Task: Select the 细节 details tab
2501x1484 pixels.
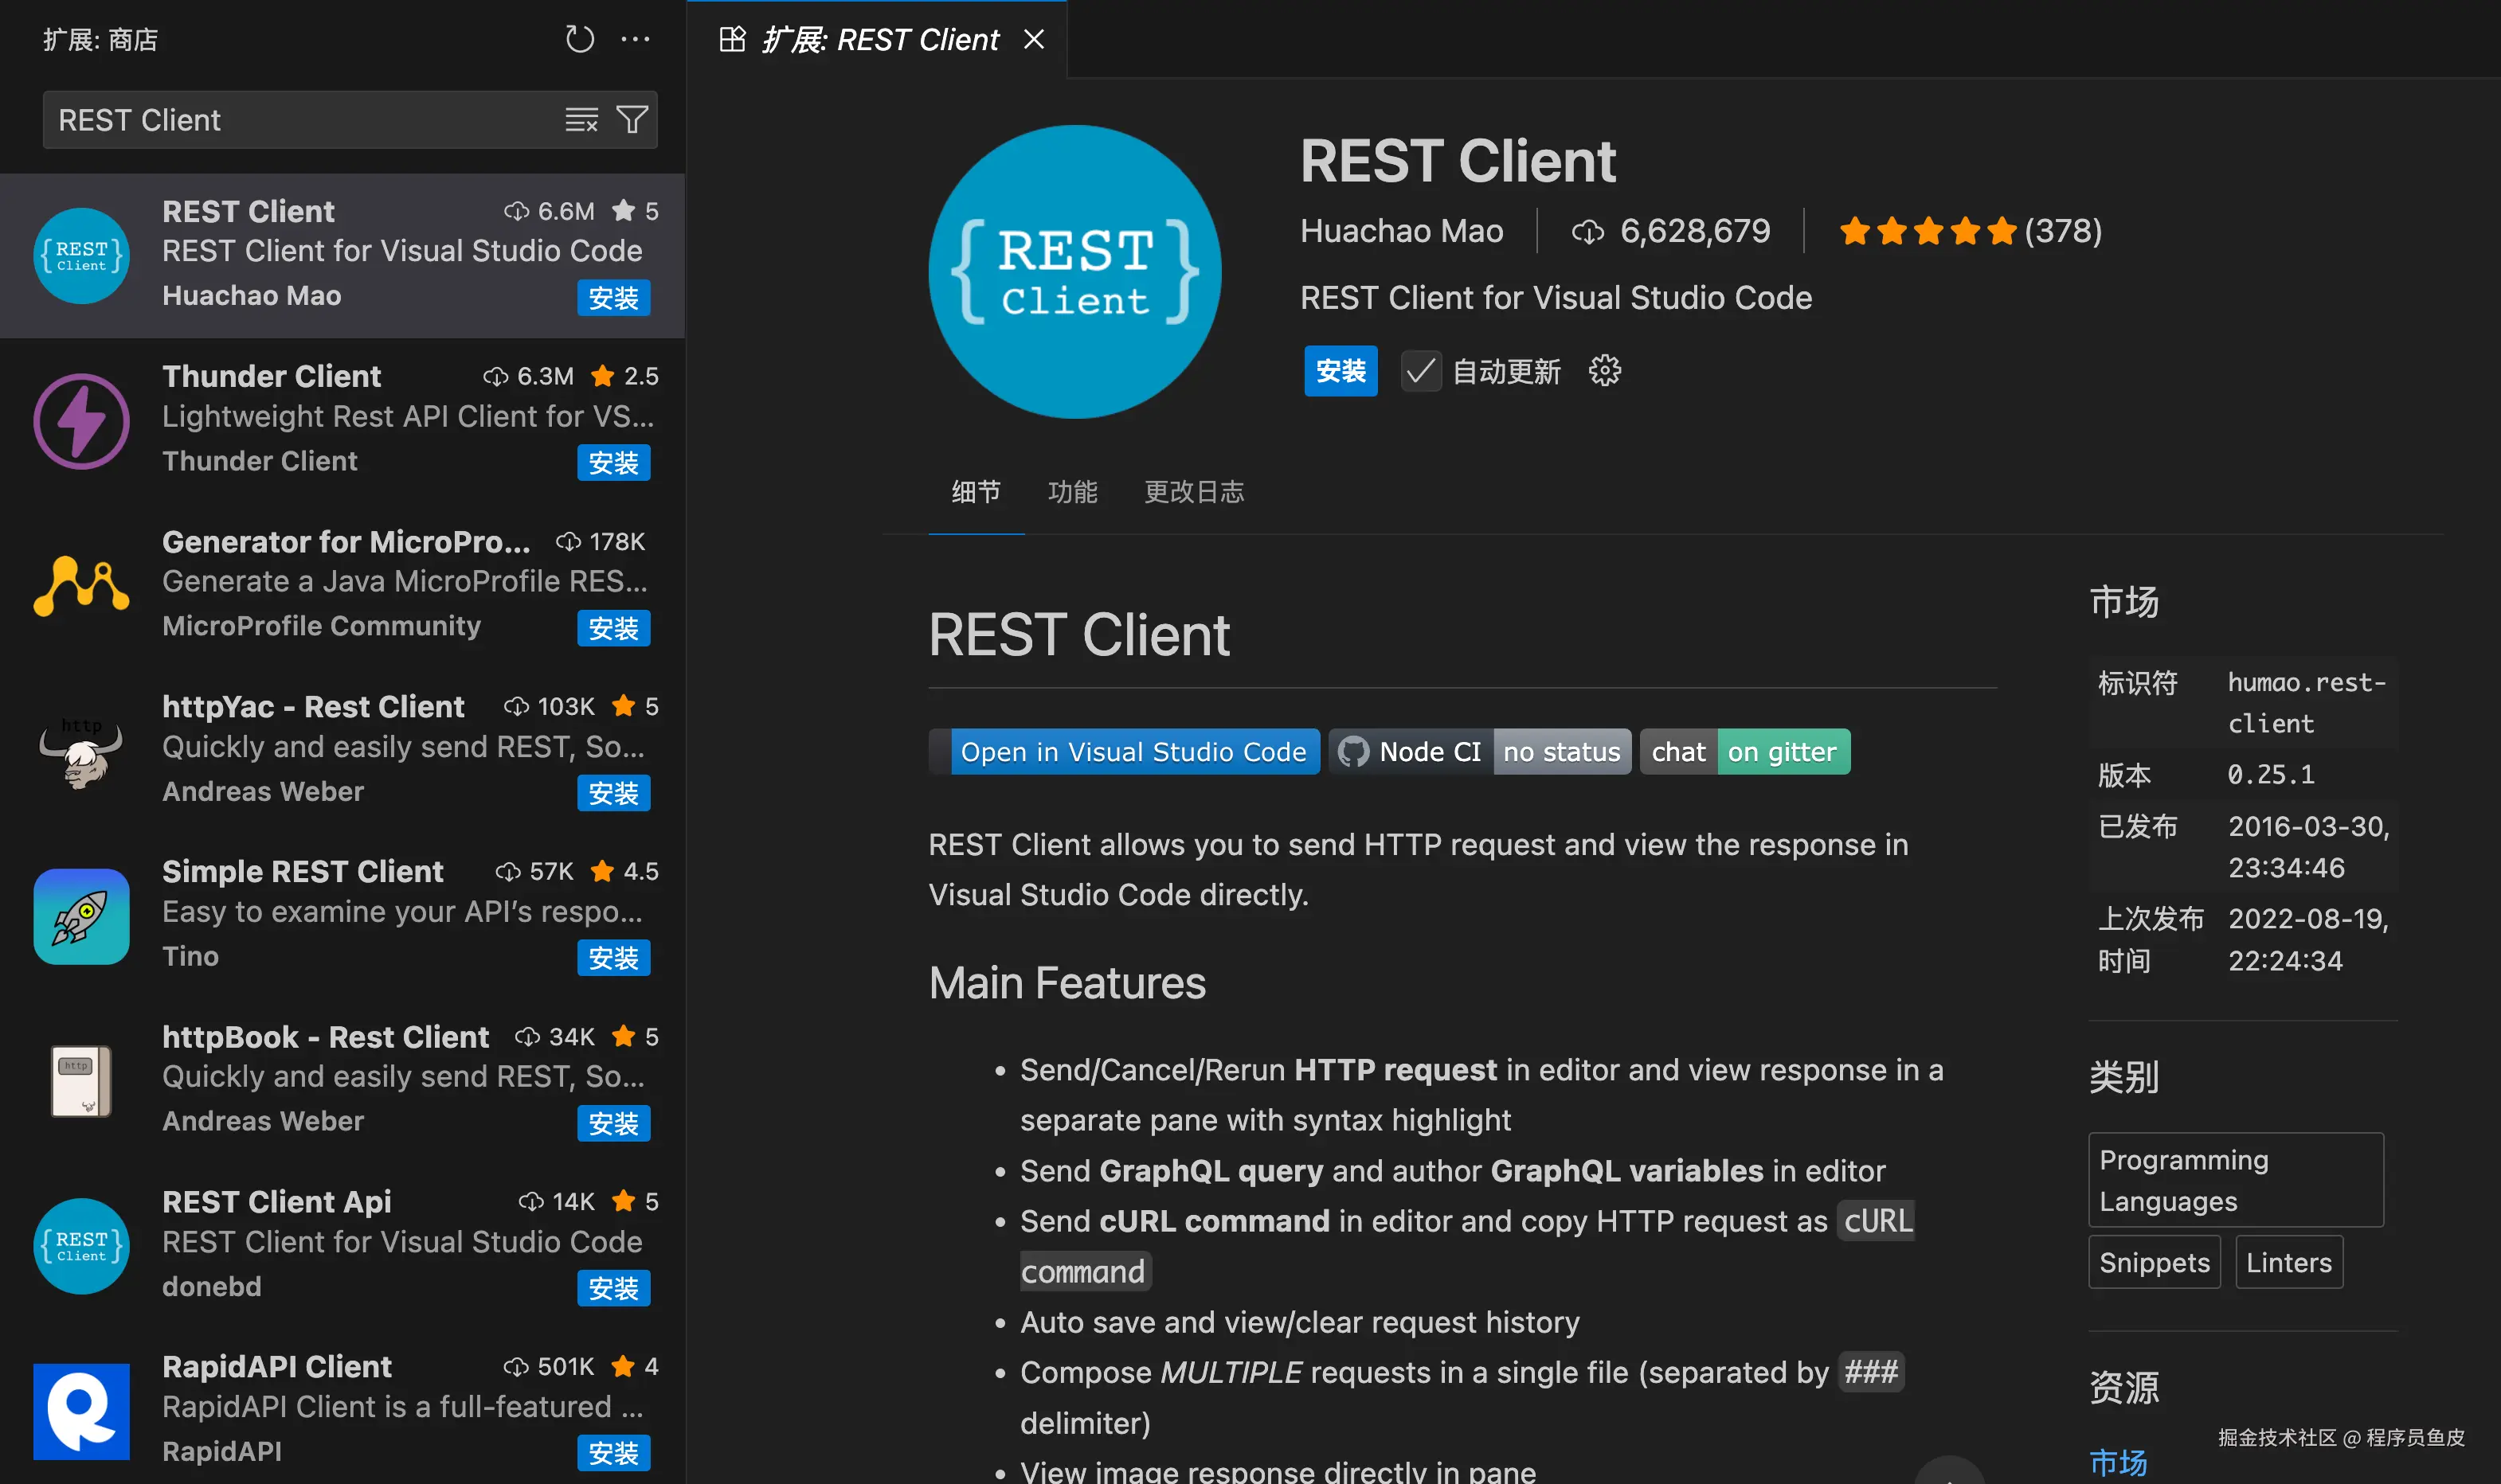Action: (976, 491)
